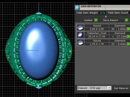Select the blue oval cabochon in the viewport
This screenshot has height=97, width=130.
pyautogui.click(x=39, y=50)
